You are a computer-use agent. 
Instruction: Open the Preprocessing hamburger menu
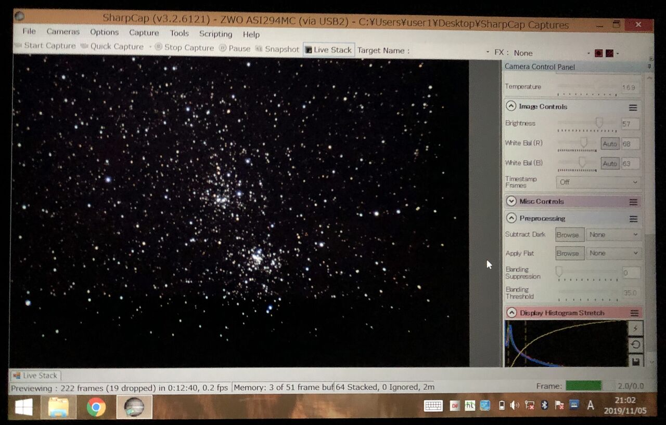pyautogui.click(x=633, y=219)
